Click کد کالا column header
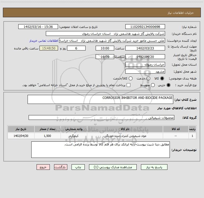This screenshot has width=204, height=198. pyautogui.click(x=176, y=129)
